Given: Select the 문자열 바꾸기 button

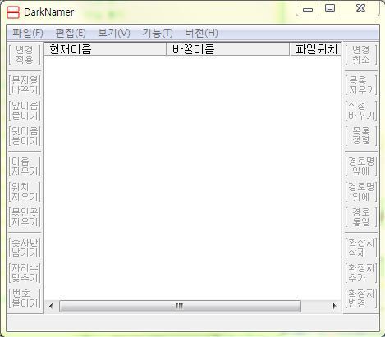Looking at the screenshot, I should [25, 85].
